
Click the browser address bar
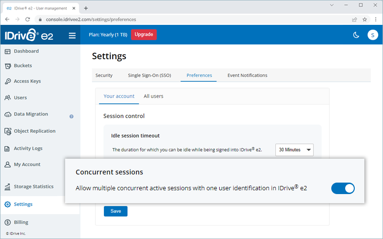click(x=191, y=19)
